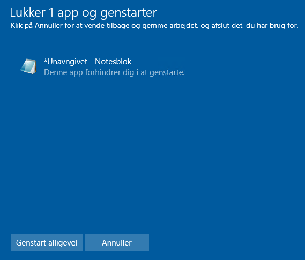Click the Notesblok notepad icon
This screenshot has height=260, width=305.
click(x=28, y=66)
